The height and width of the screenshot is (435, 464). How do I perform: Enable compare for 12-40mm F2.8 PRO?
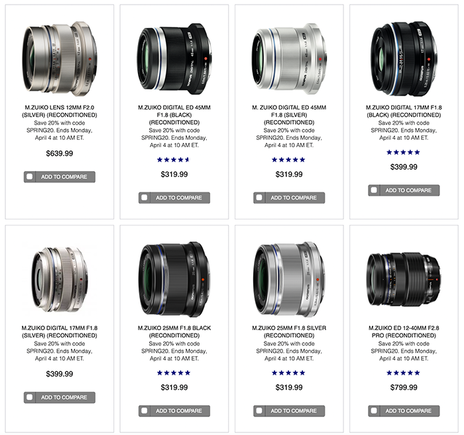coord(374,410)
